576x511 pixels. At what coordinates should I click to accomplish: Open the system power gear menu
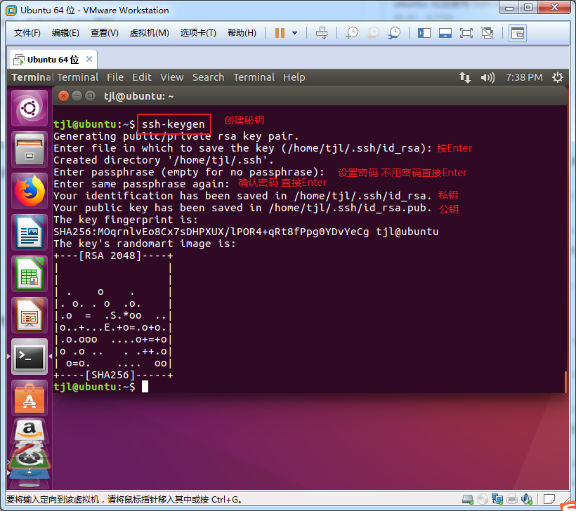(558, 77)
